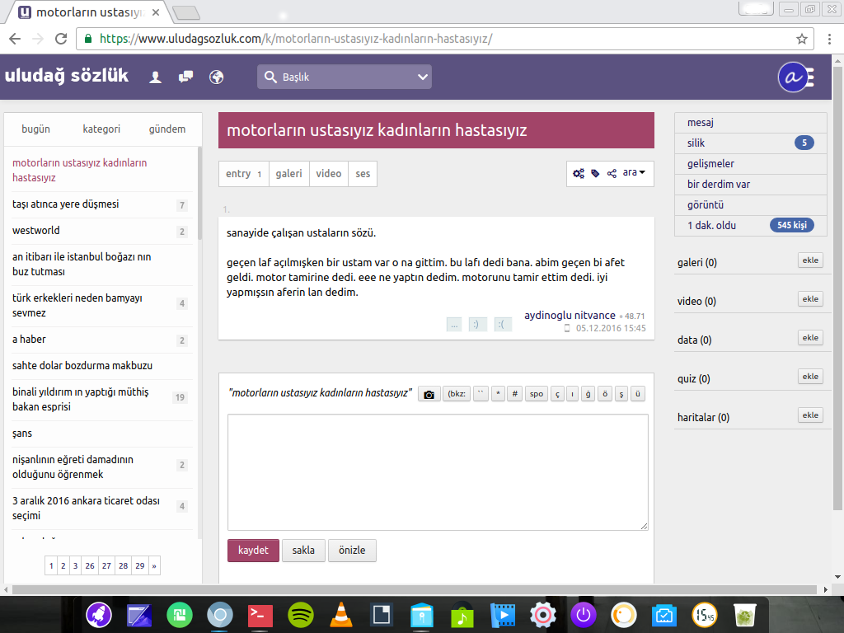Expand the 'ara' dropdown above entry
Image resolution: width=844 pixels, height=633 pixels.
634,173
